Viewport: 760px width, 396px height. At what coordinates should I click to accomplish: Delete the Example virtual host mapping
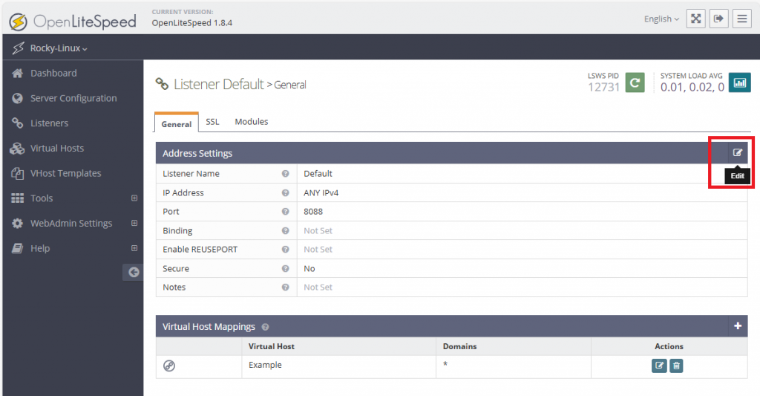(676, 366)
